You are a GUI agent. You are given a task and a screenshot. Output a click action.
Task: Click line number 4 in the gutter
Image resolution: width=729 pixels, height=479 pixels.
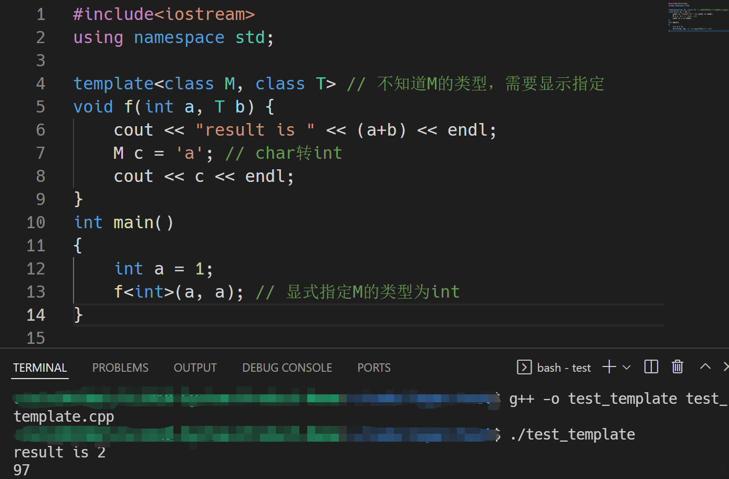tap(40, 84)
